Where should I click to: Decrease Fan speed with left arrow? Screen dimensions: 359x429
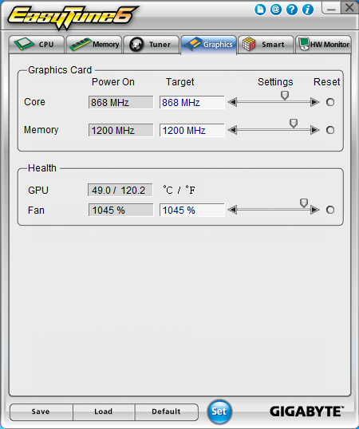[232, 210]
